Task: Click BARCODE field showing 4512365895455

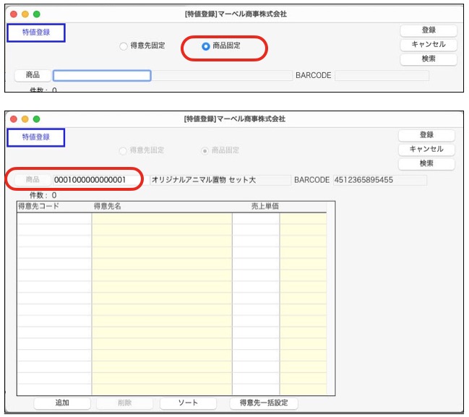Action: coord(379,180)
